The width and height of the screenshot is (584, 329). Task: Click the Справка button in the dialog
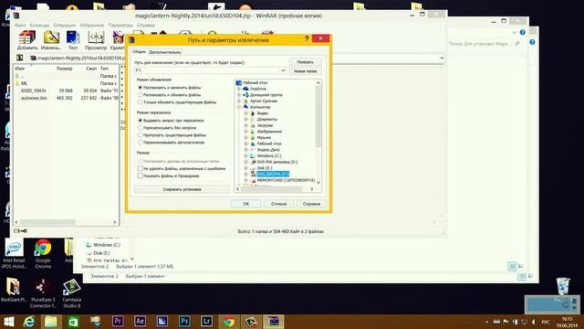point(311,204)
